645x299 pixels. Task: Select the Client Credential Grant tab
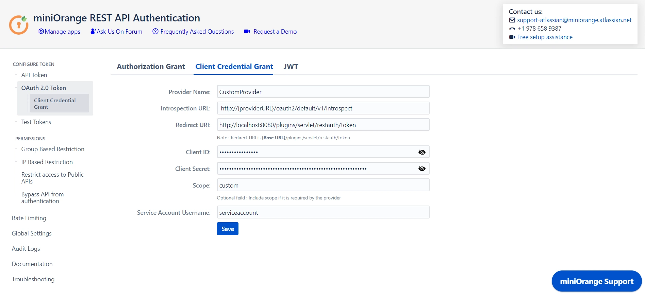point(234,67)
